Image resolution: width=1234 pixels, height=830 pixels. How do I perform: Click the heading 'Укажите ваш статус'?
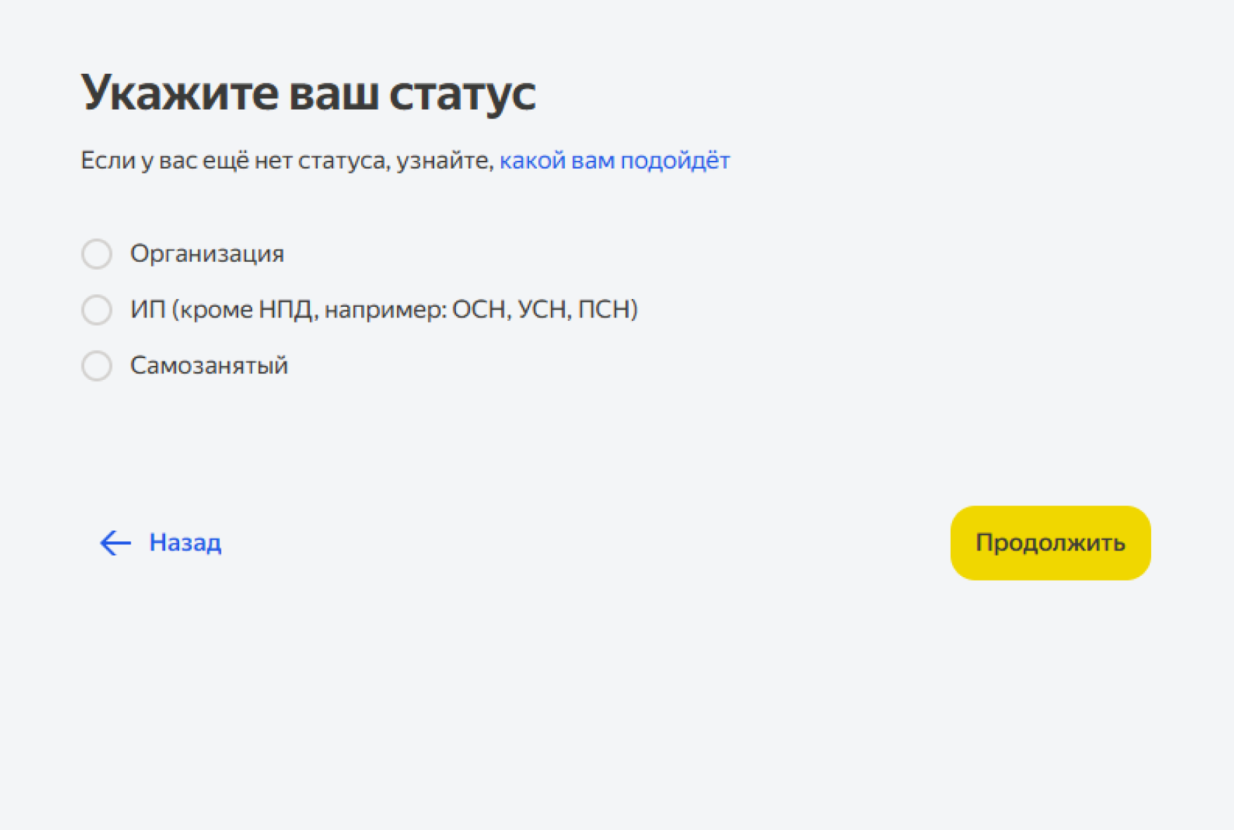[x=308, y=93]
